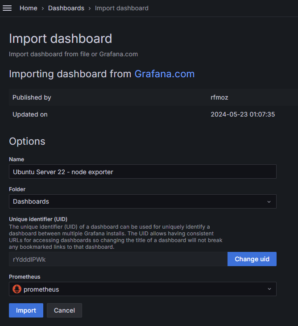
Task: Select the updated date 2024-05-23 01:07:35
Action: click(243, 114)
